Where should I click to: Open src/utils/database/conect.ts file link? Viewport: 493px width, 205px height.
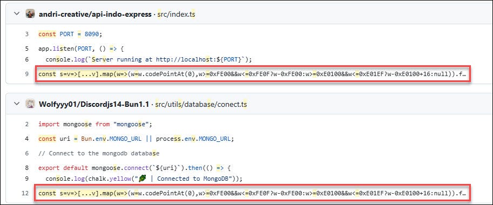pos(201,104)
